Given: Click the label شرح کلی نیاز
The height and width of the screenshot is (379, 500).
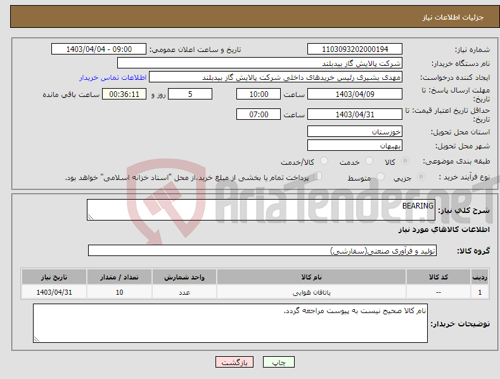Looking at the screenshot, I should (x=464, y=210).
